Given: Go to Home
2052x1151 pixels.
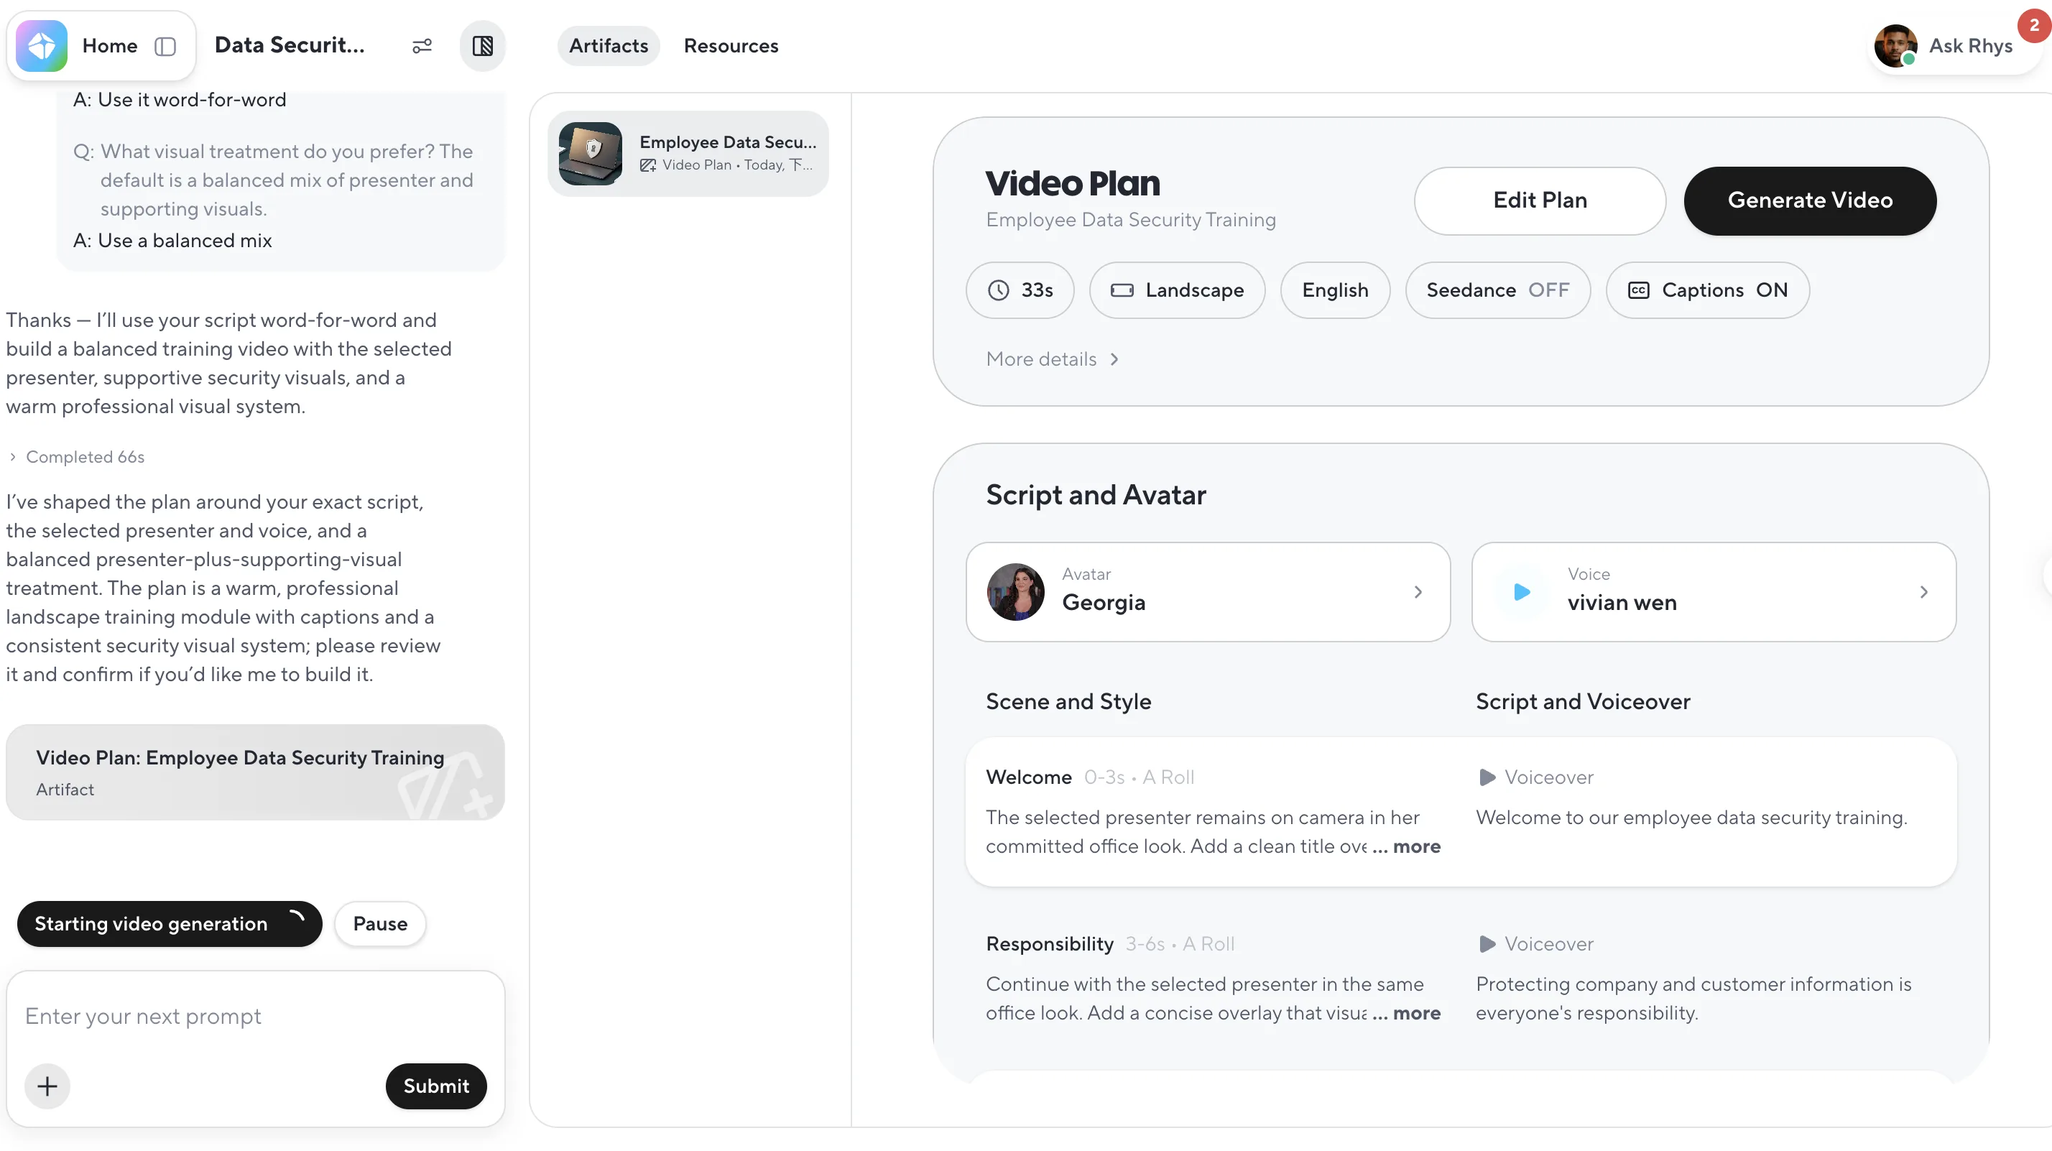Looking at the screenshot, I should (110, 46).
